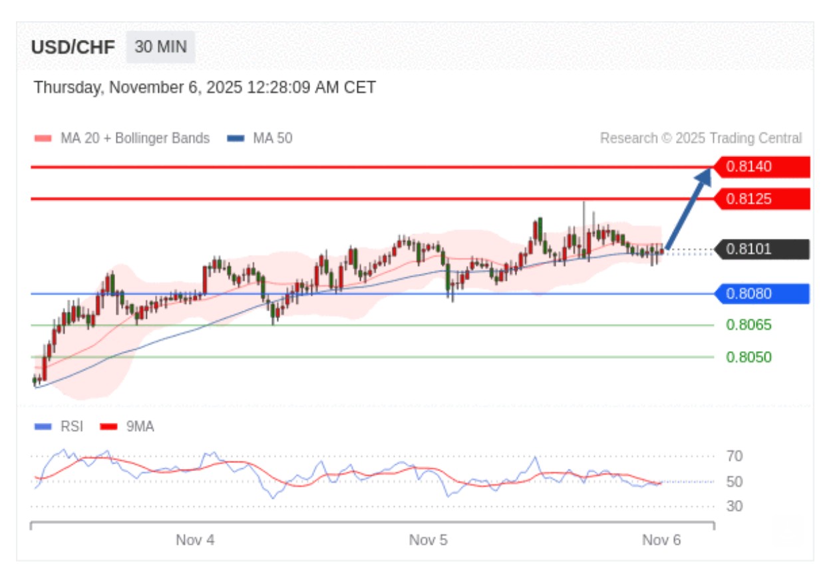
Task: Click the pink MA 20 legend swatch
Action: 43,138
